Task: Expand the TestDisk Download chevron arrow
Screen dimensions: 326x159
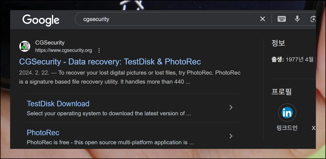Action: point(231,107)
